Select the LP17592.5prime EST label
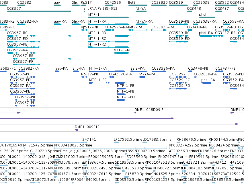This screenshot has width=244, height=184. click(x=128, y=139)
